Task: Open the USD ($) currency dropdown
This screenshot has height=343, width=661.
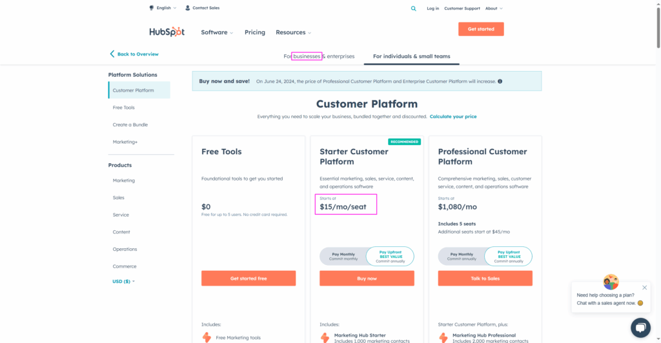Action: tap(123, 281)
